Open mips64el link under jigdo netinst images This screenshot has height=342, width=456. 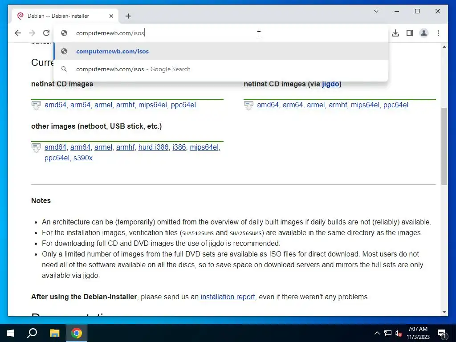click(x=365, y=105)
